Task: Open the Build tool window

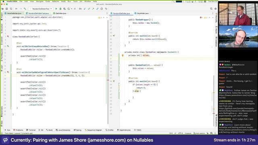Action: click(x=49, y=130)
